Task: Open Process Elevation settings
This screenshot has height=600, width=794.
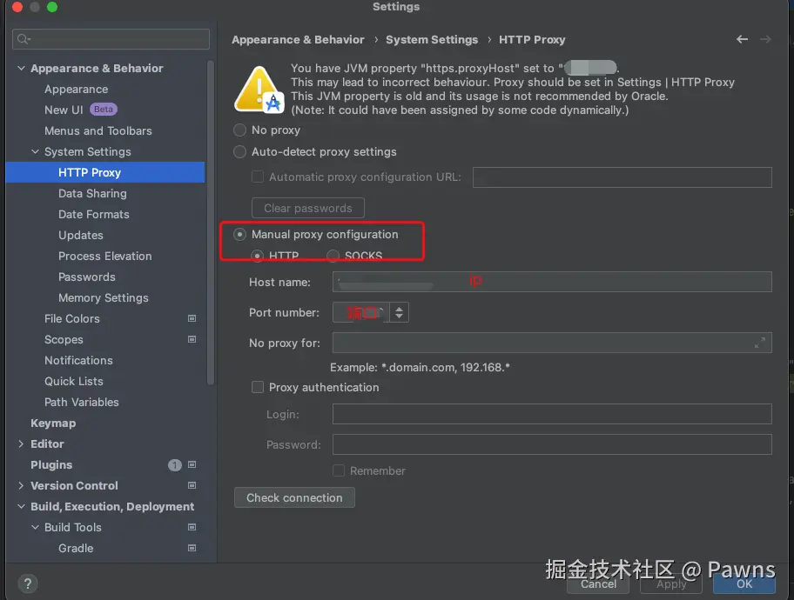Action: [104, 256]
